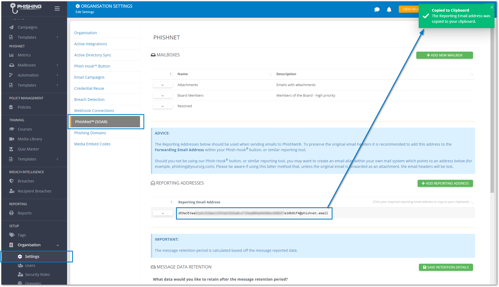Click the Settings gear icon in sidebar
This screenshot has width=499, height=287.
[20, 257]
